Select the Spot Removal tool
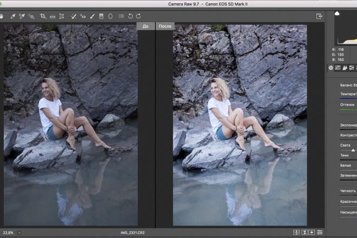The width and height of the screenshot is (357, 238). [x=74, y=16]
